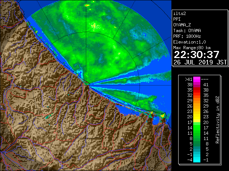
Task: Click the orange 29-32 dBZ legend swatch
Action: coord(197,100)
